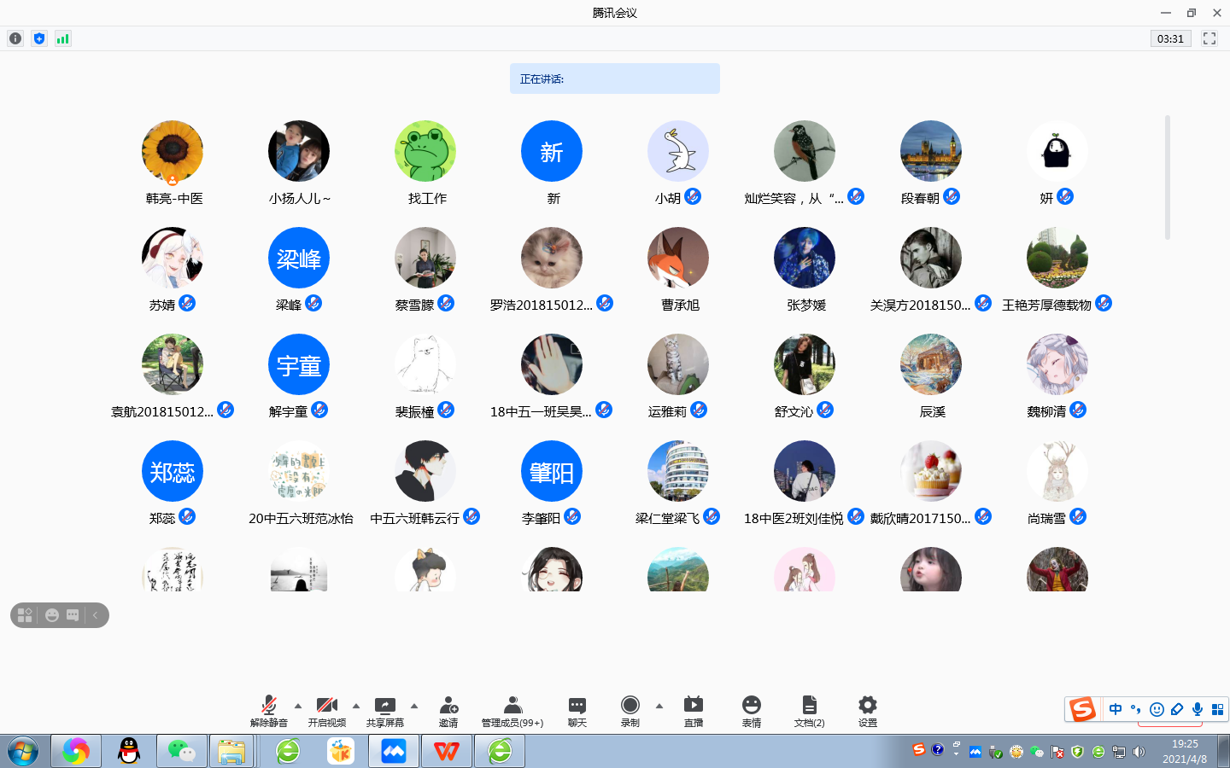Unmute microphone with 解除静音
Image resolution: width=1230 pixels, height=768 pixels.
[x=269, y=711]
